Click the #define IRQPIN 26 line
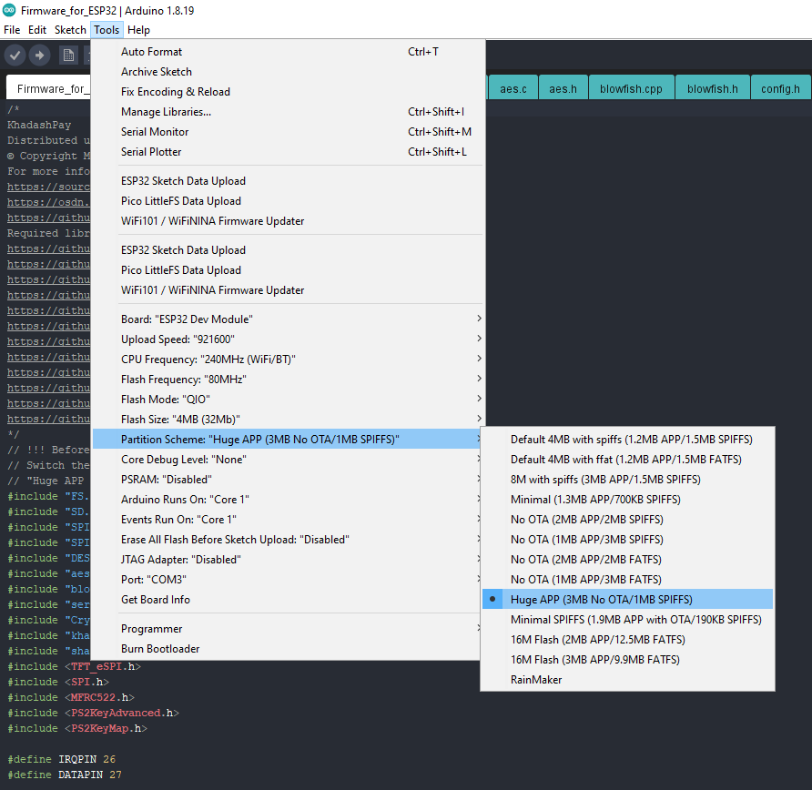Viewport: 812px width, 790px height. coord(61,759)
